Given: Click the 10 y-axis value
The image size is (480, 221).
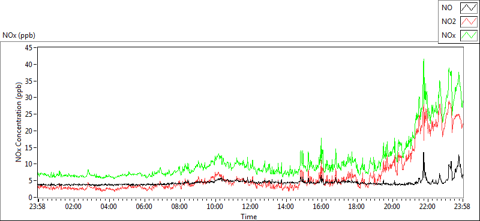Looking at the screenshot, I should tap(29, 164).
